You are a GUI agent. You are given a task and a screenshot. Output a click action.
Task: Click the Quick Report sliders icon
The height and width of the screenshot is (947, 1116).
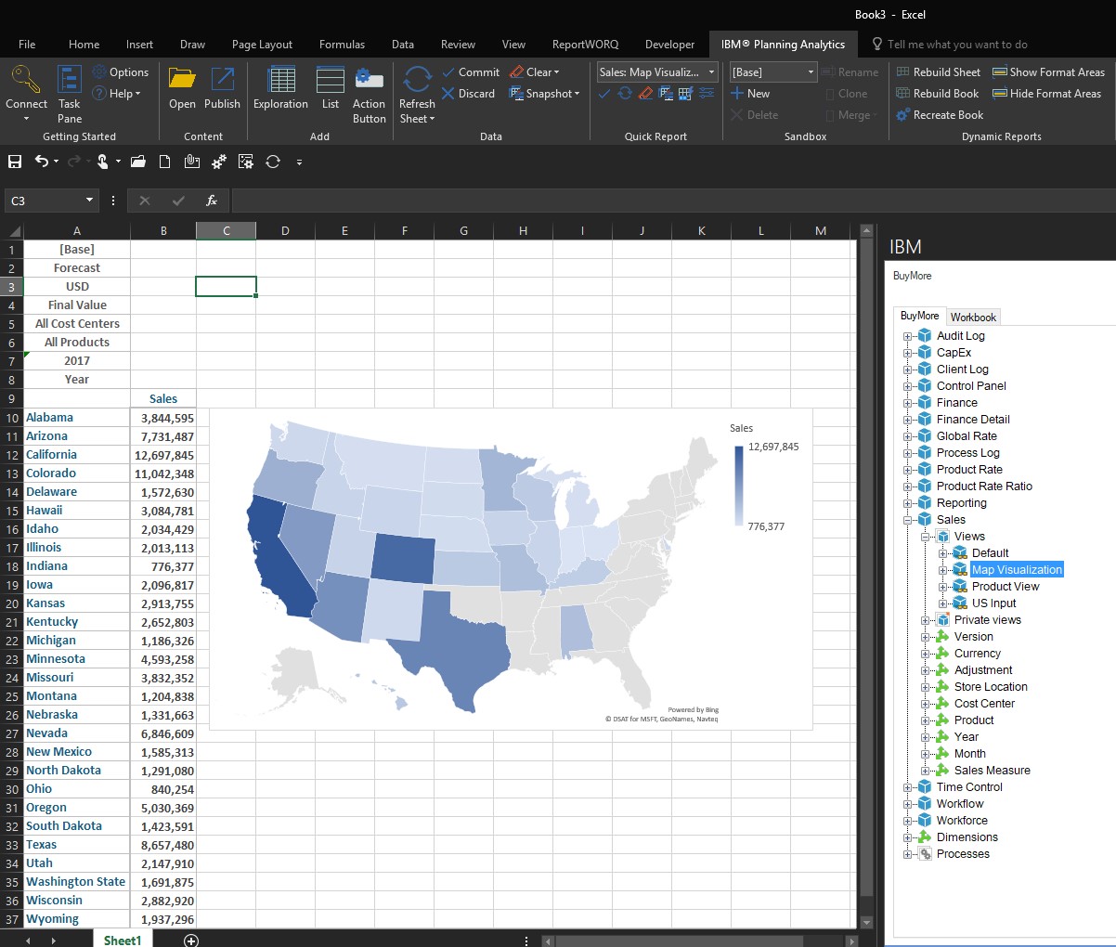[707, 94]
